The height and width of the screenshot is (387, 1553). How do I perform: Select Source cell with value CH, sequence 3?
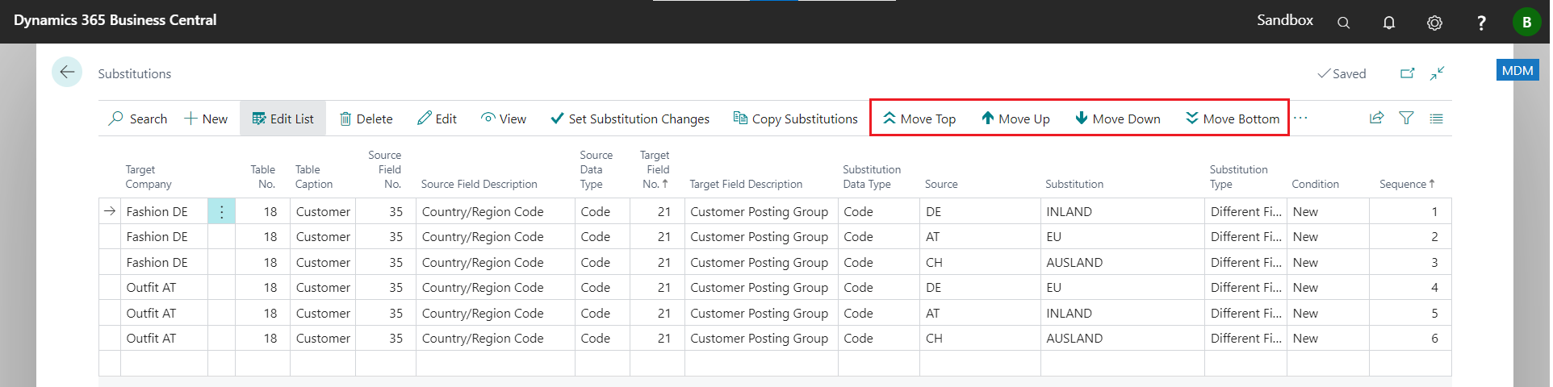pos(980,262)
